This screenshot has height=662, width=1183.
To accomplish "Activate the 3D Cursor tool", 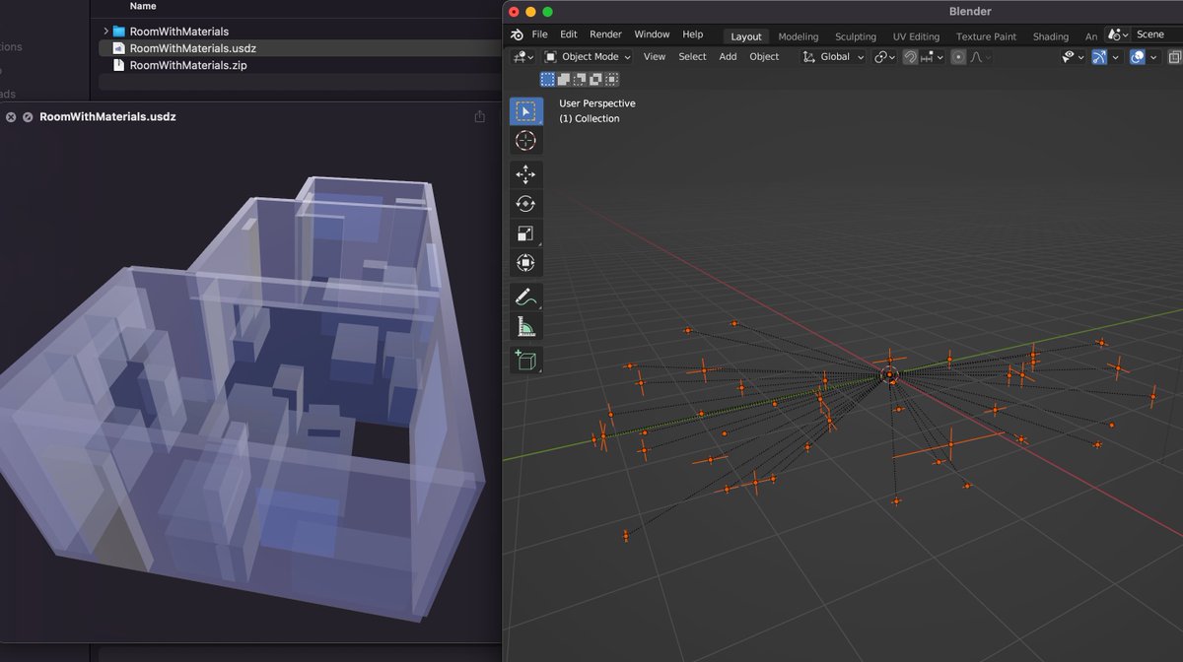I will click(x=525, y=141).
